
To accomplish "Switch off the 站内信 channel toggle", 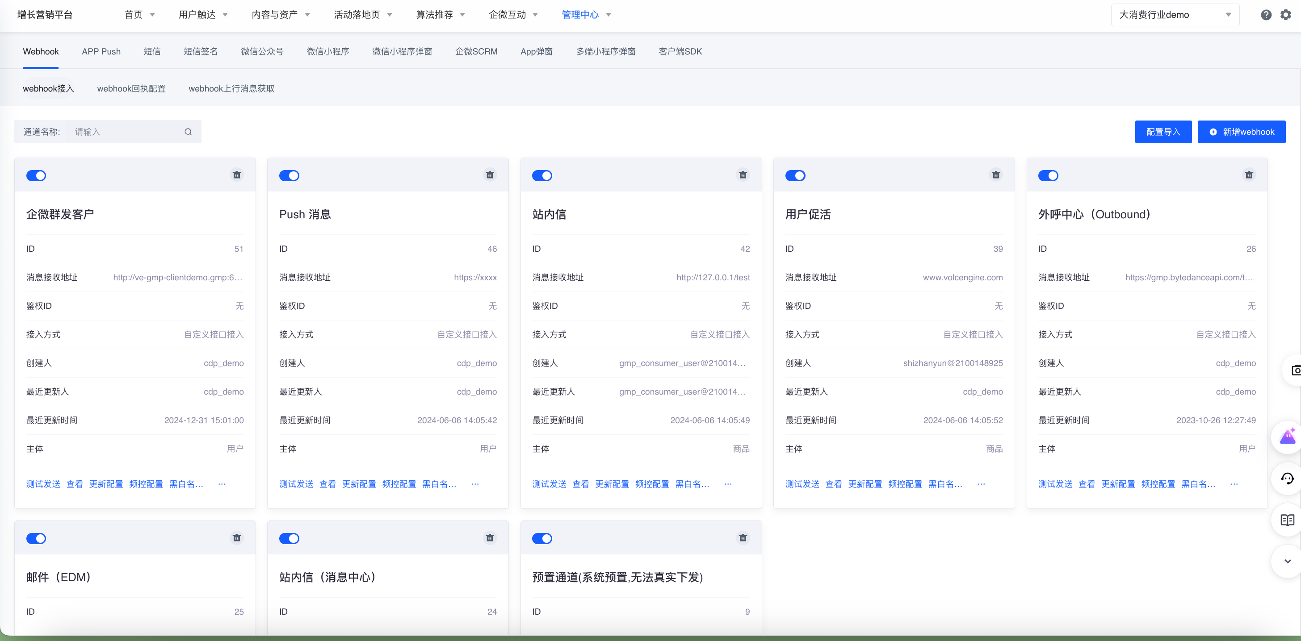I will click(x=542, y=175).
